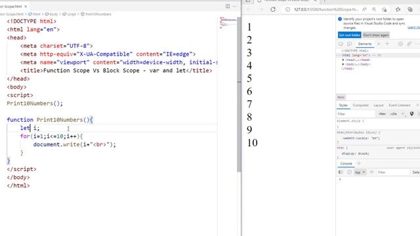The width and height of the screenshot is (420, 236).
Task: Open the Default levels dropdown in Console
Action: pos(415,172)
